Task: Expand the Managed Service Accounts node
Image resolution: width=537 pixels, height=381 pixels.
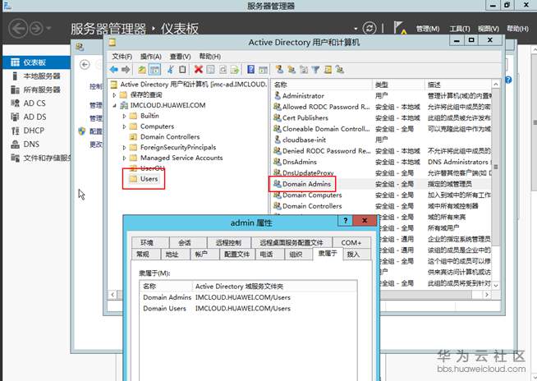Action: click(125, 158)
